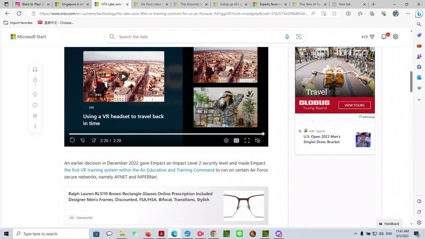Open Browser essentials heart icon
425x239 pixels.
(384, 14)
